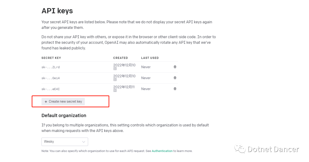This screenshot has width=309, height=162.
Task: Open the Wesky organization dropdown
Action: click(x=65, y=142)
